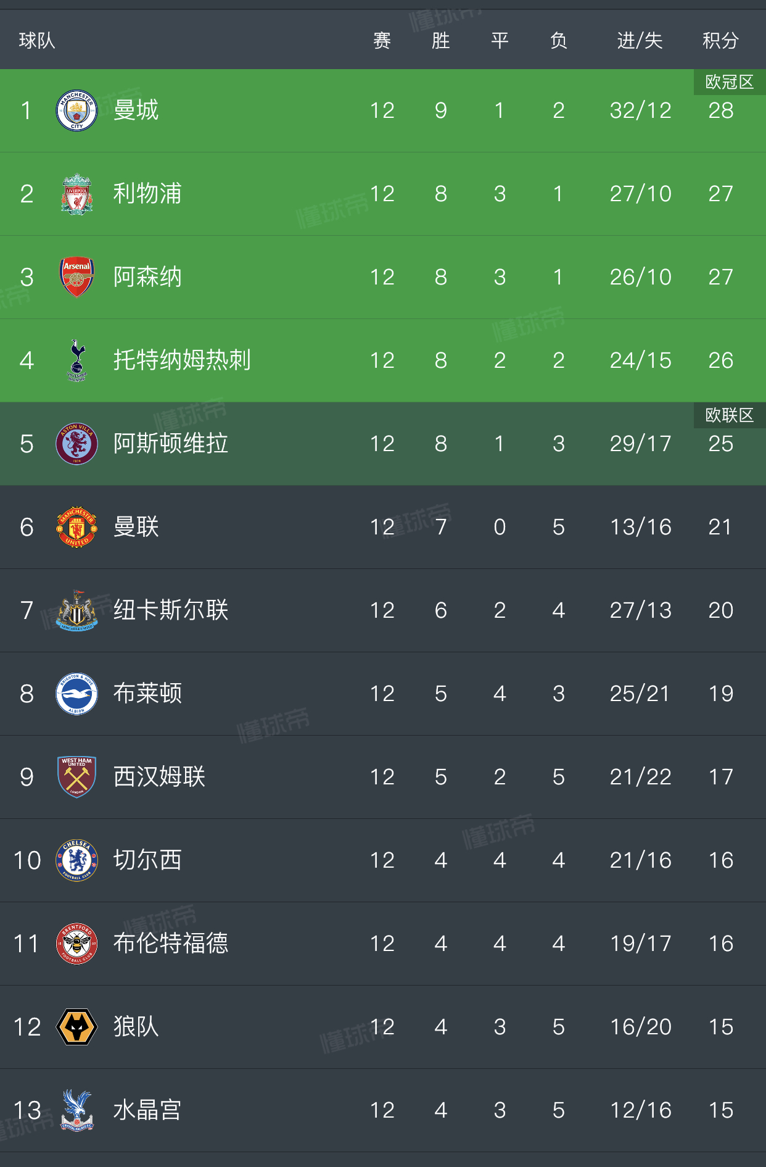Tap the Manchester United crest
This screenshot has width=766, height=1167.
(x=76, y=527)
